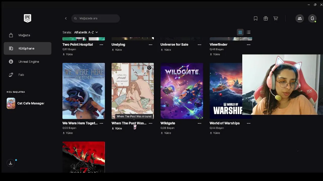The height and width of the screenshot is (181, 323).
Task: Click the World of Warships title text
Action: pos(225,123)
